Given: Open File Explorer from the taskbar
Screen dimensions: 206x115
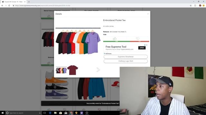Looking at the screenshot, I should tap(55, 113).
